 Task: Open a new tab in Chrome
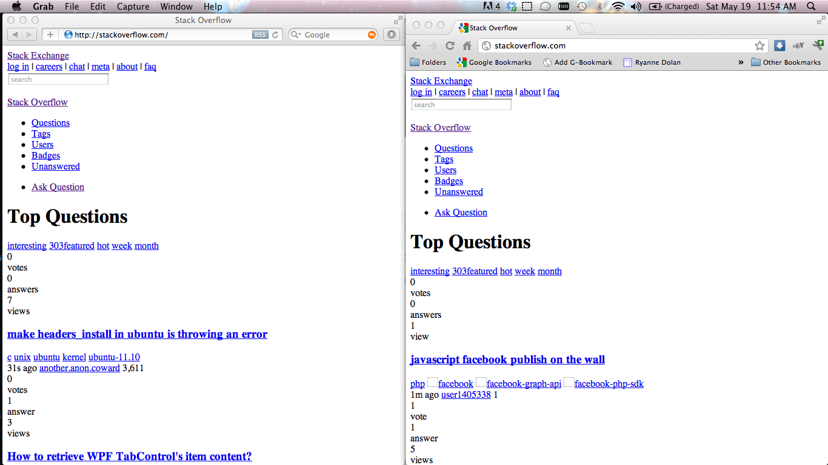click(586, 28)
